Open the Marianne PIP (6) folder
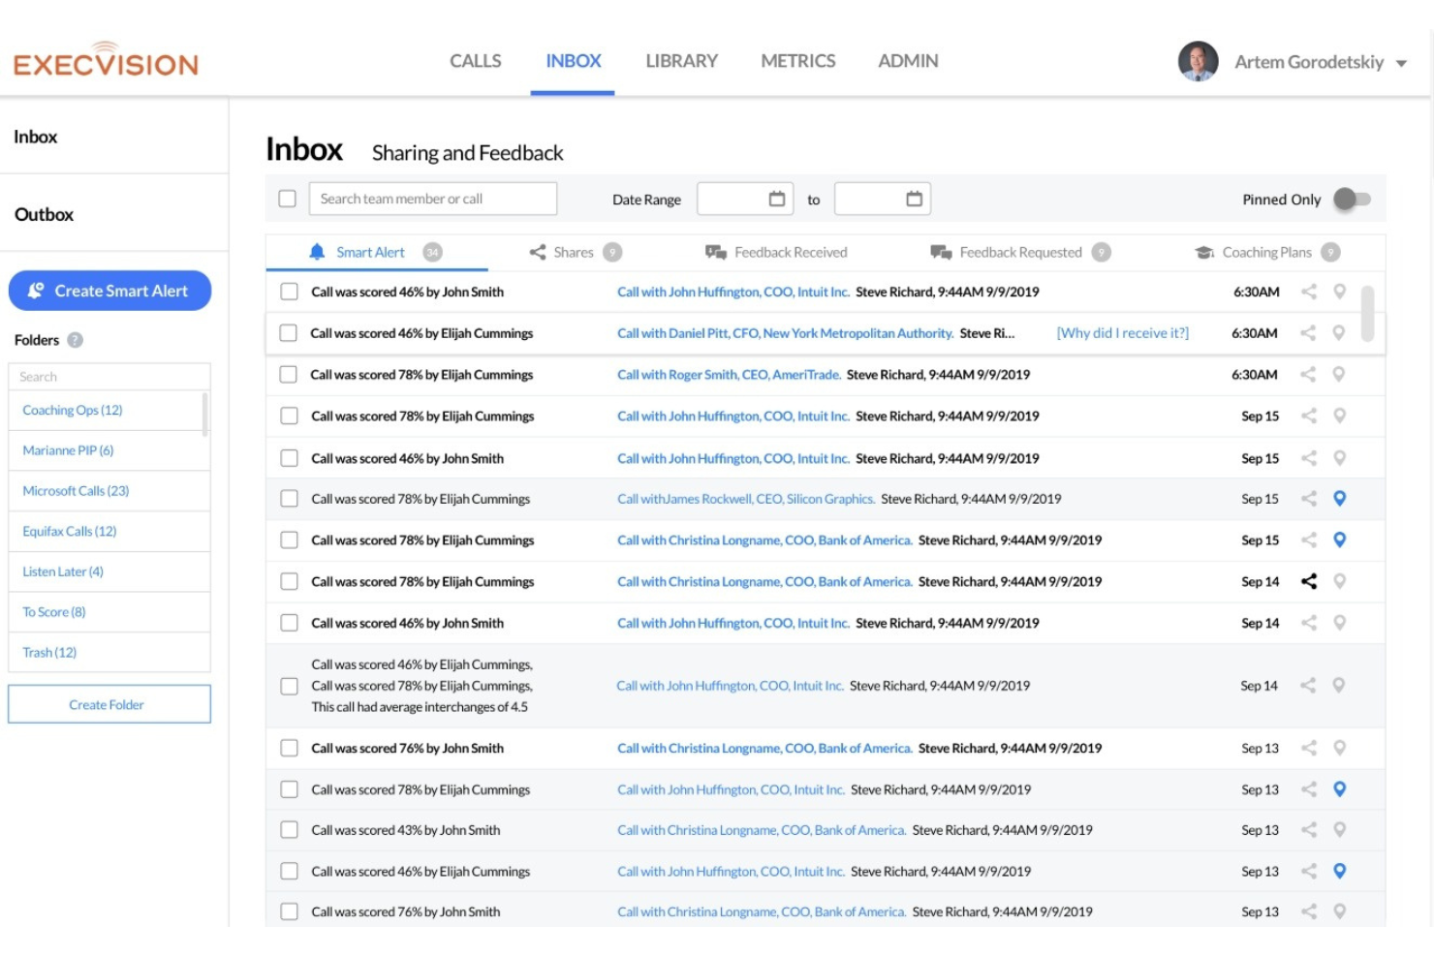This screenshot has height=956, width=1434. 68,450
